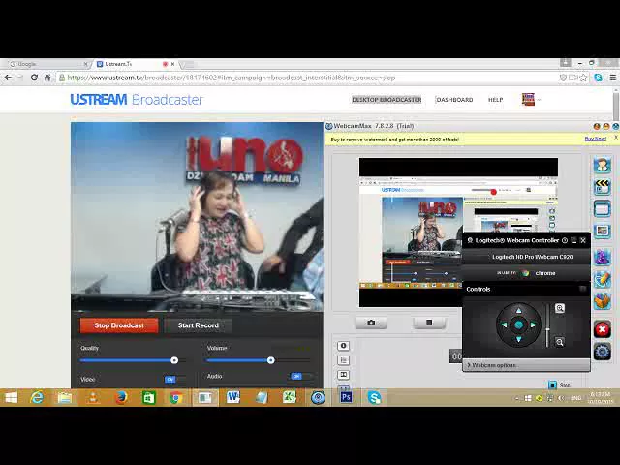Open Skype from the taskbar

(x=374, y=398)
